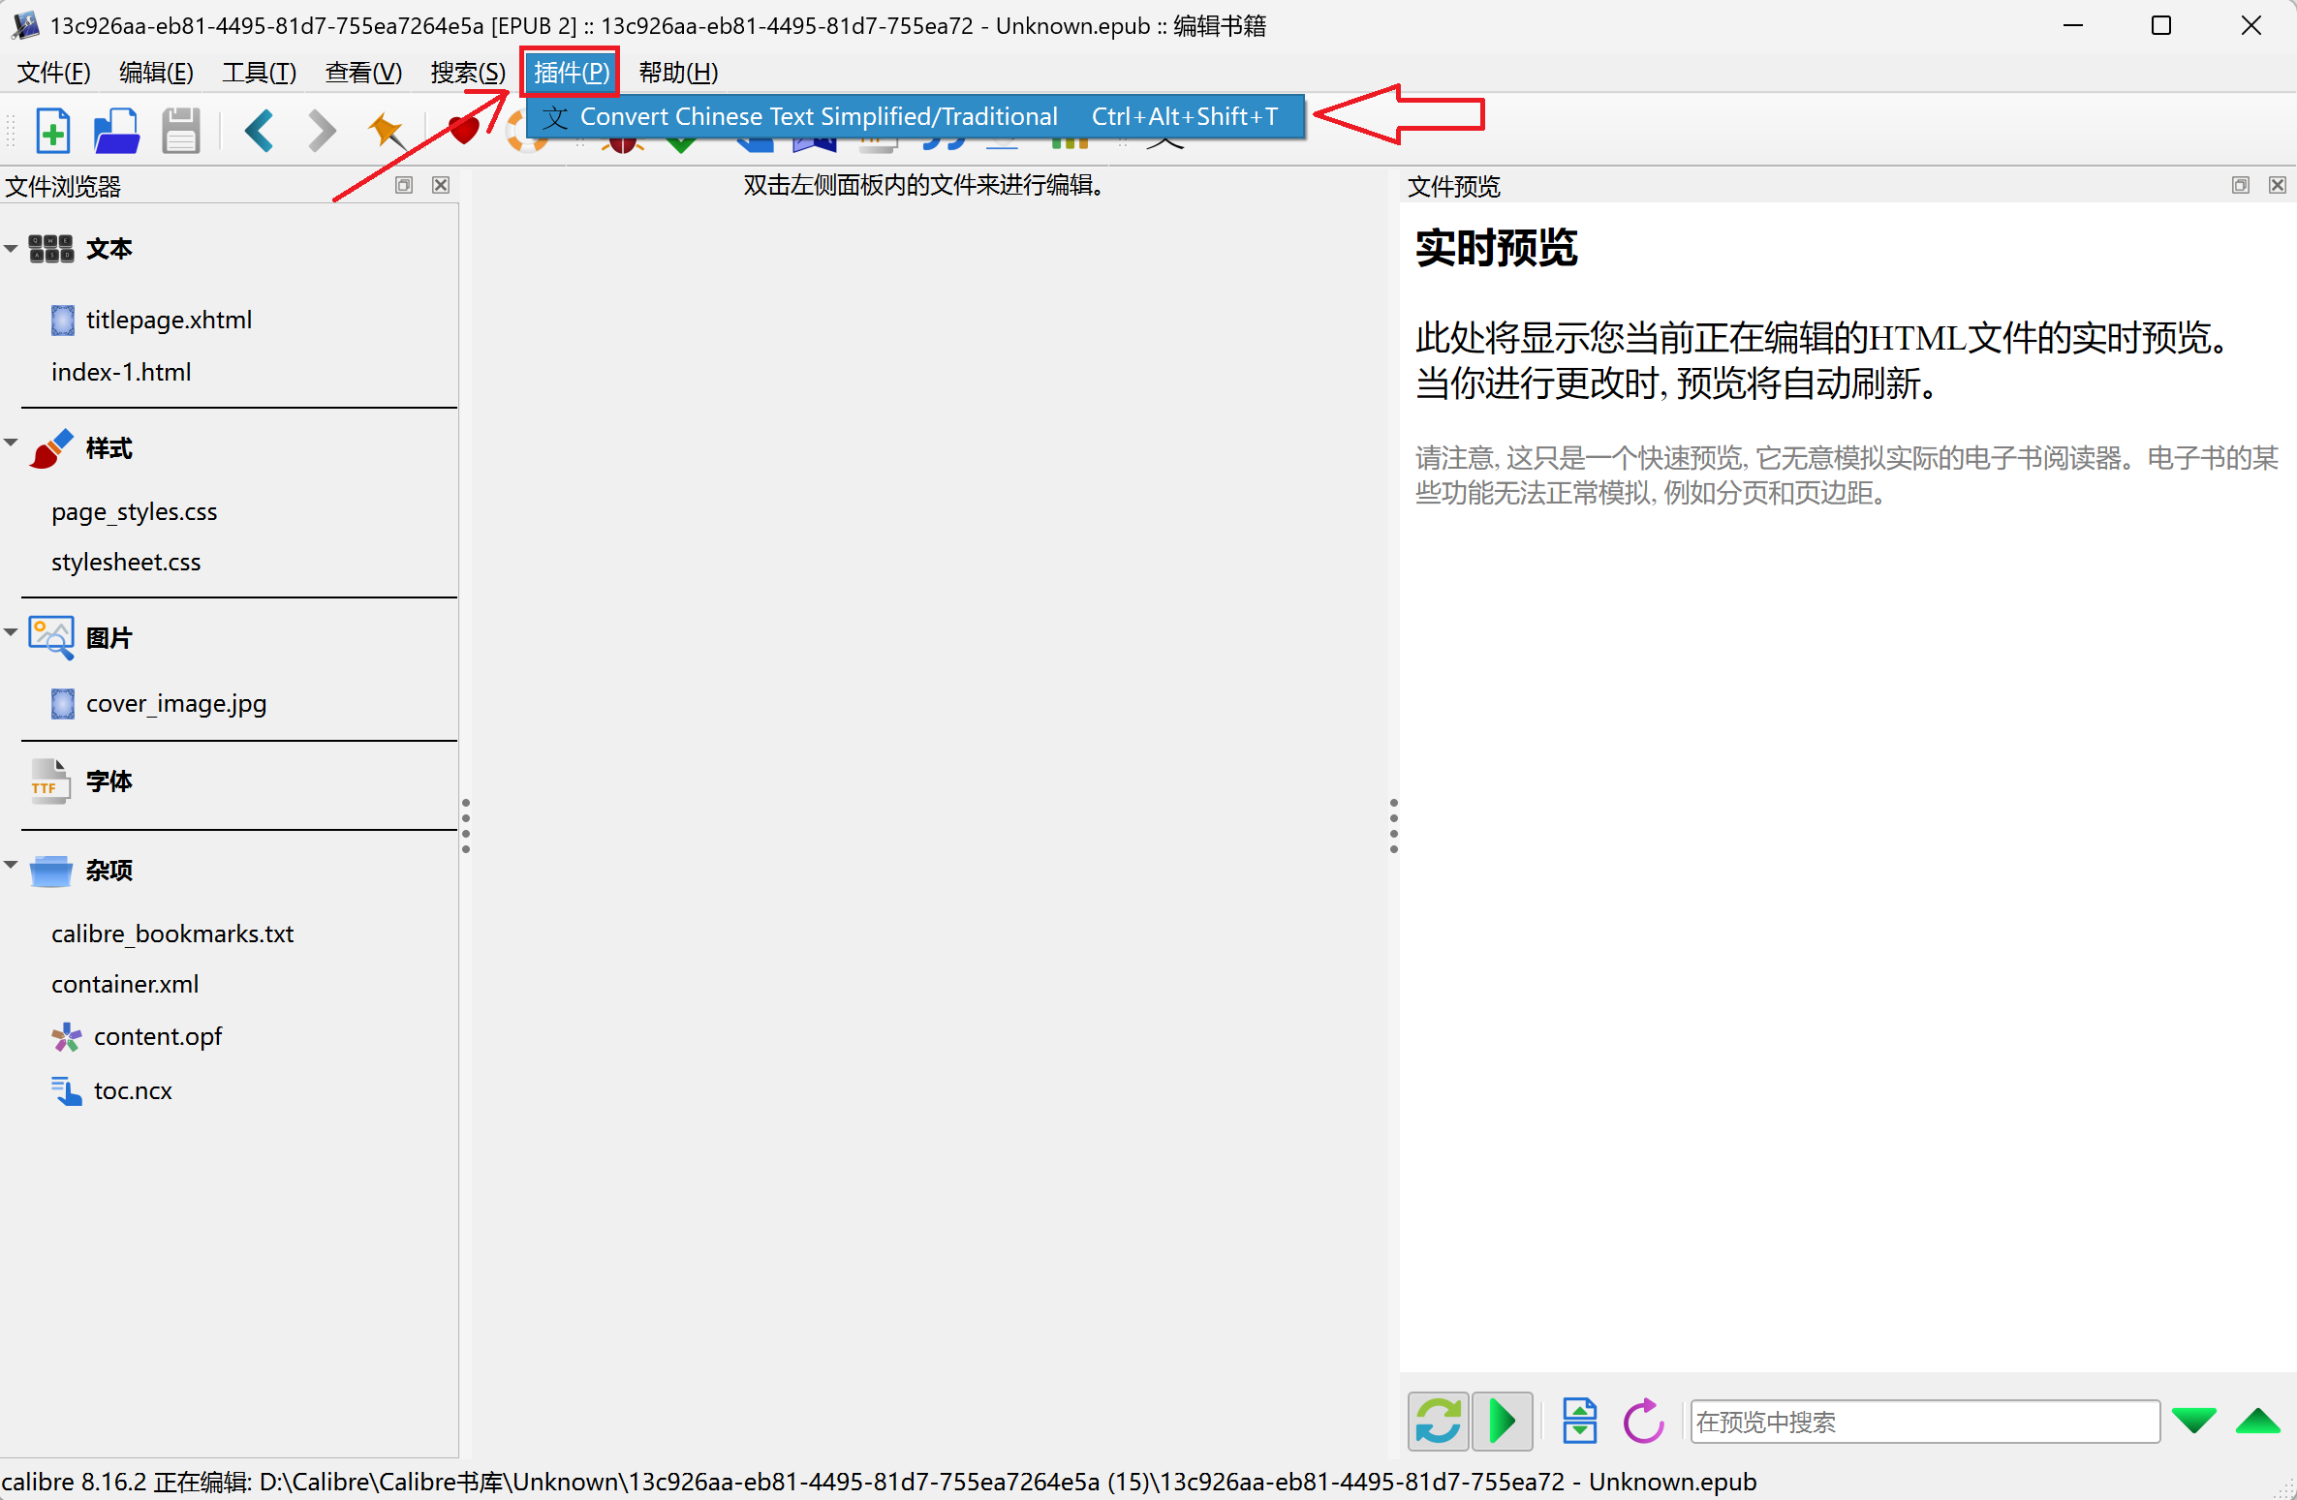Collapse the 文本 text section
The height and width of the screenshot is (1500, 2297).
[x=12, y=249]
